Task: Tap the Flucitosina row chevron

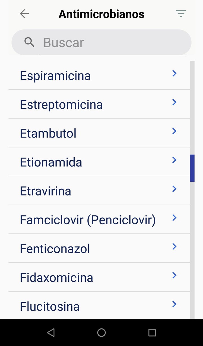Action: click(174, 304)
